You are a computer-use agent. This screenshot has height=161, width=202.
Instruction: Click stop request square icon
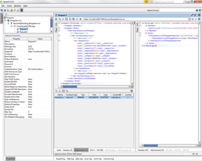point(81,19)
